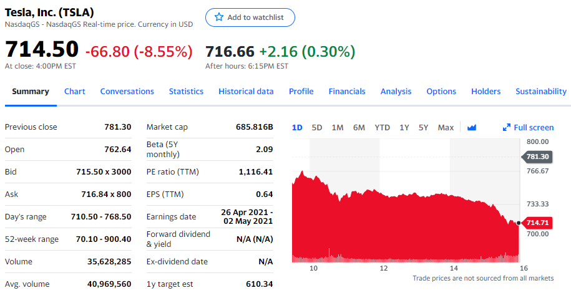Select the 1M chart range

[338, 128]
